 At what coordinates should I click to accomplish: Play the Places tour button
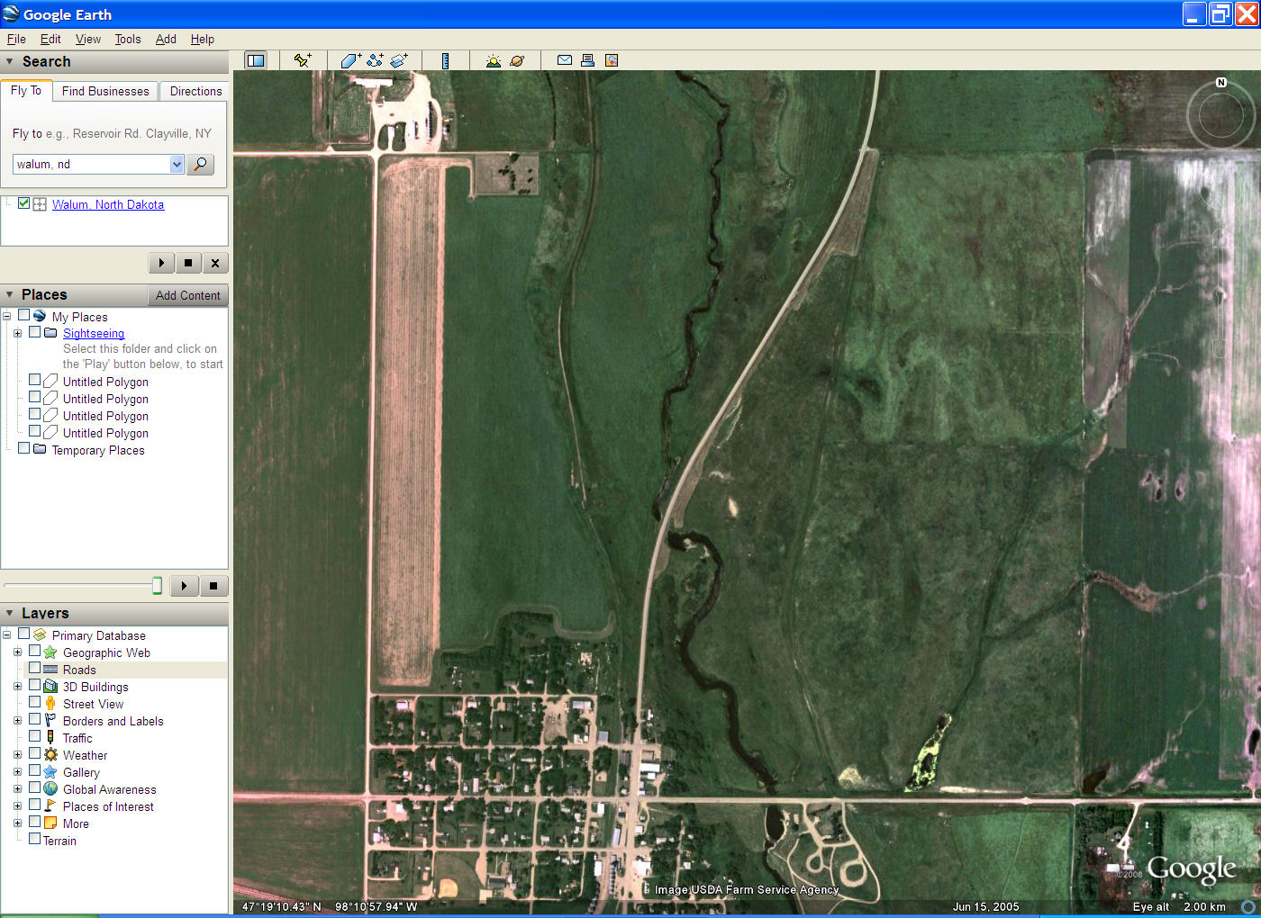pyautogui.click(x=184, y=586)
